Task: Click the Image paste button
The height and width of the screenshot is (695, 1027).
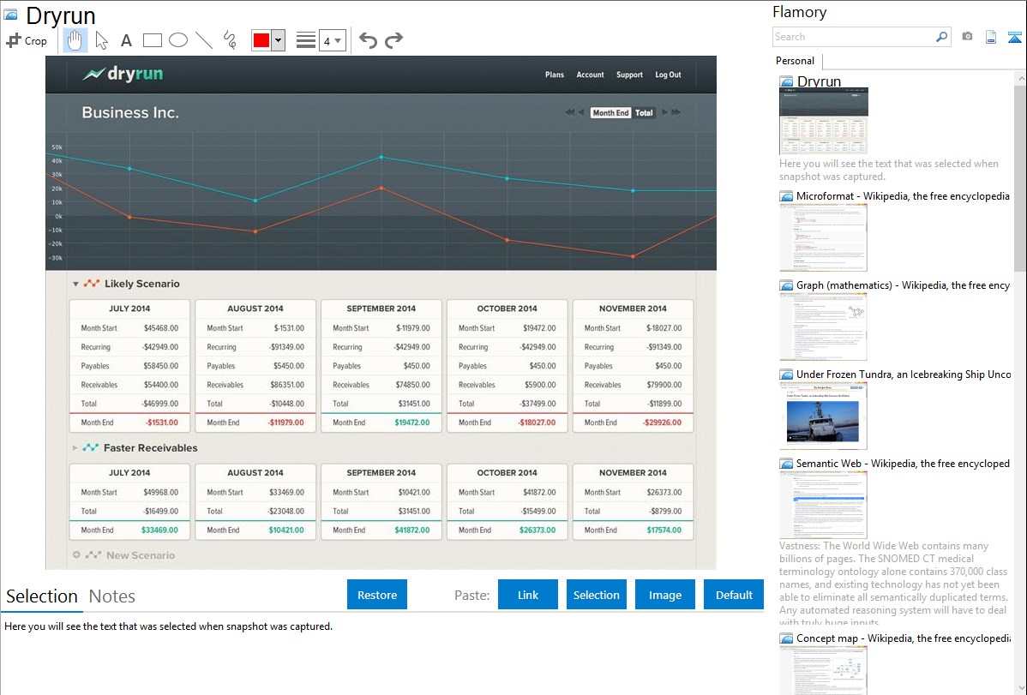Action: click(x=664, y=595)
